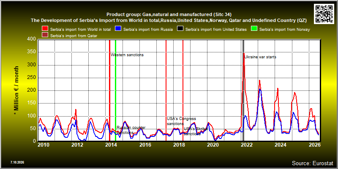Click the green Norway legend swatch
Screen dimensions: 338x169
pyautogui.click(x=254, y=29)
